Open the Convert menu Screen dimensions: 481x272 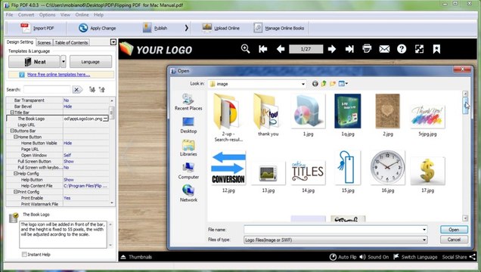tap(26, 14)
